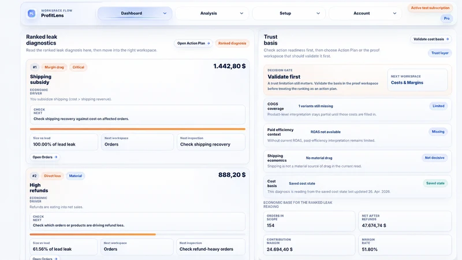Viewport: 462px width, 260px height.
Task: Click the arrow icon in Shipping subsidy Open Orders
Action: click(x=56, y=157)
